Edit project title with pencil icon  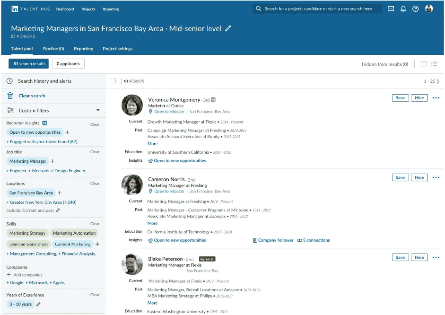pyautogui.click(x=228, y=28)
